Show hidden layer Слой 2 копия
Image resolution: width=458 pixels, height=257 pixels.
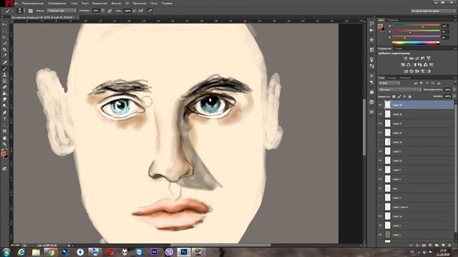380,207
